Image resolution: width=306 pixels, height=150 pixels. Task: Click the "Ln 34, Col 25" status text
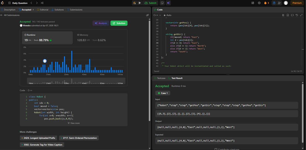click(296, 71)
